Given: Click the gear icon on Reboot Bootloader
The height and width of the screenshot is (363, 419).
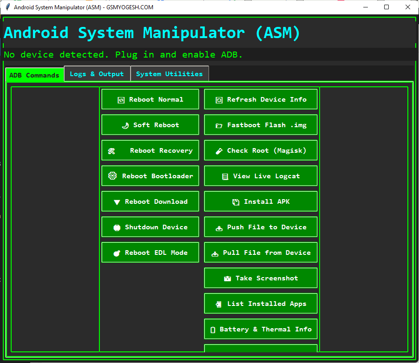Looking at the screenshot, I should pos(112,175).
